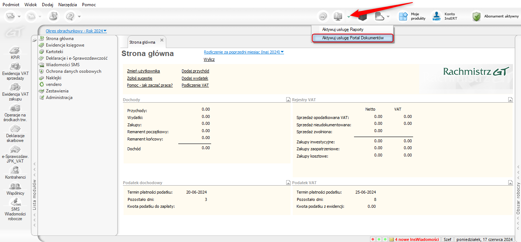The image size is (521, 242).
Task: Click the back navigation arrow icon
Action: click(10, 16)
